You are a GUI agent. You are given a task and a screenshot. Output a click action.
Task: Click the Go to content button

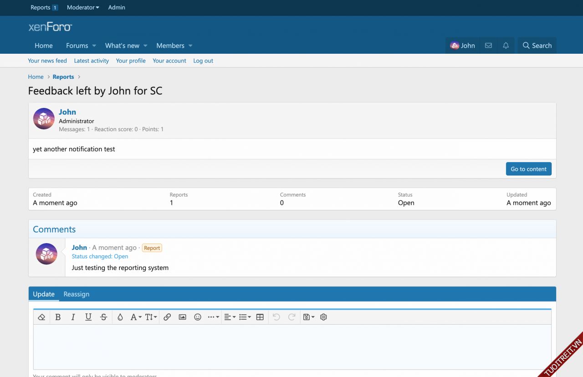(x=528, y=169)
